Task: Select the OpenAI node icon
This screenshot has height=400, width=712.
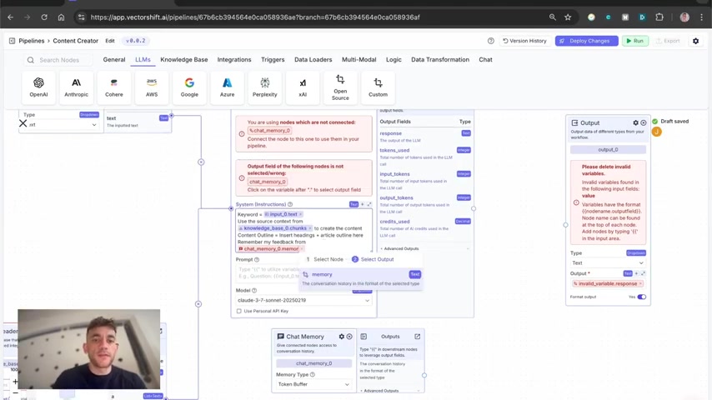Action: (38, 87)
